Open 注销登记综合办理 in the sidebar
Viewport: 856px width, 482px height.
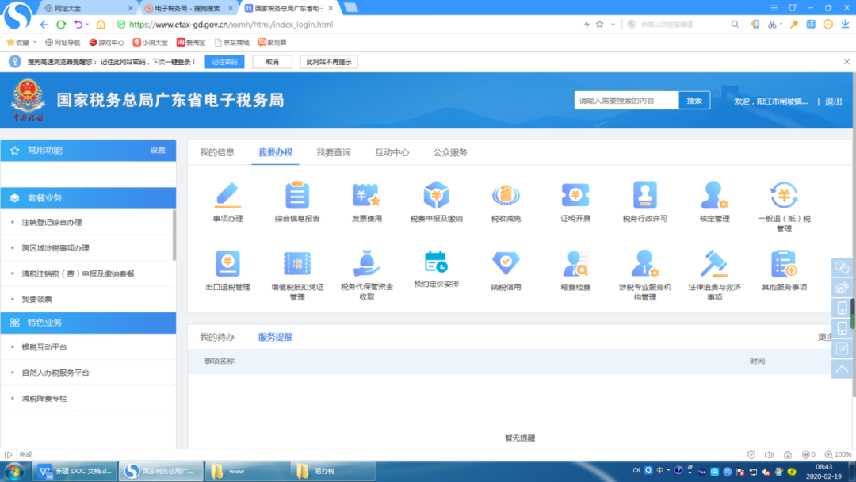click(x=52, y=223)
